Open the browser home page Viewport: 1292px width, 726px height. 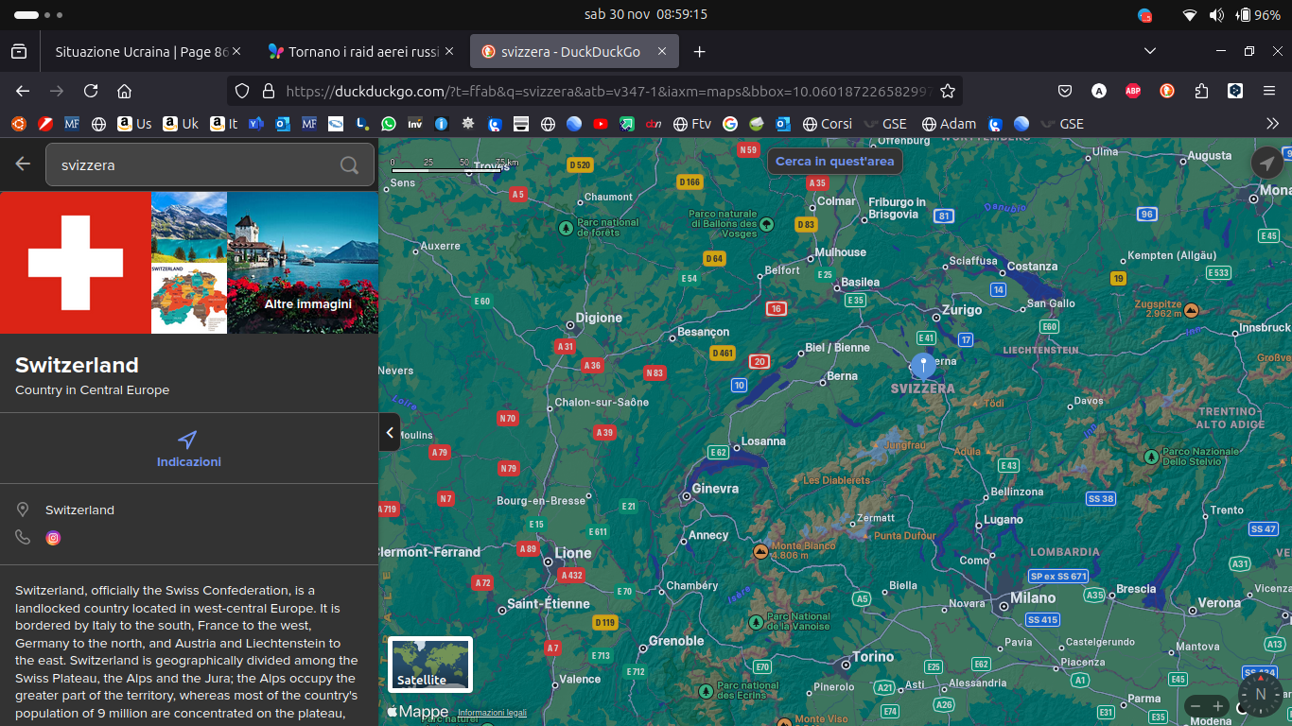pyautogui.click(x=124, y=91)
